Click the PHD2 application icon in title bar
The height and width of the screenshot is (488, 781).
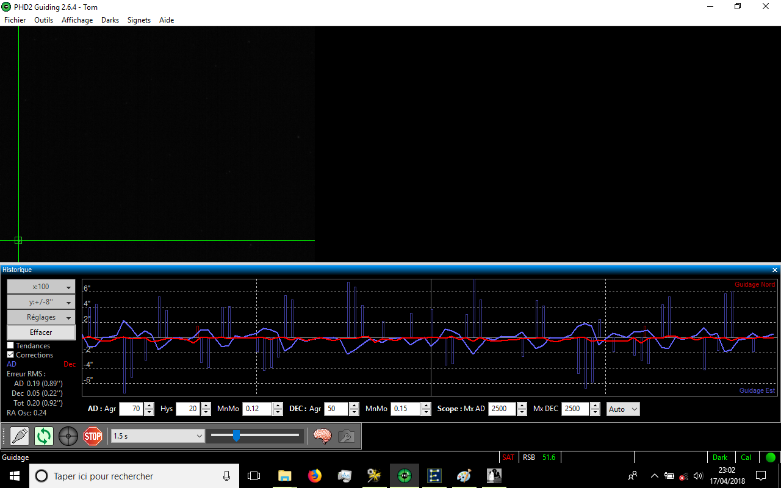(6, 7)
